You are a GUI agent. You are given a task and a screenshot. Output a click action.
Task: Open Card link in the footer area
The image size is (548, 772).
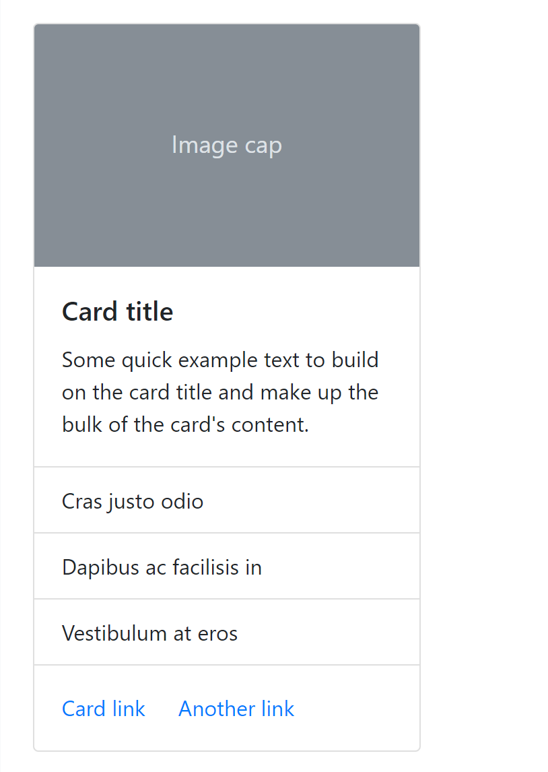tap(103, 709)
